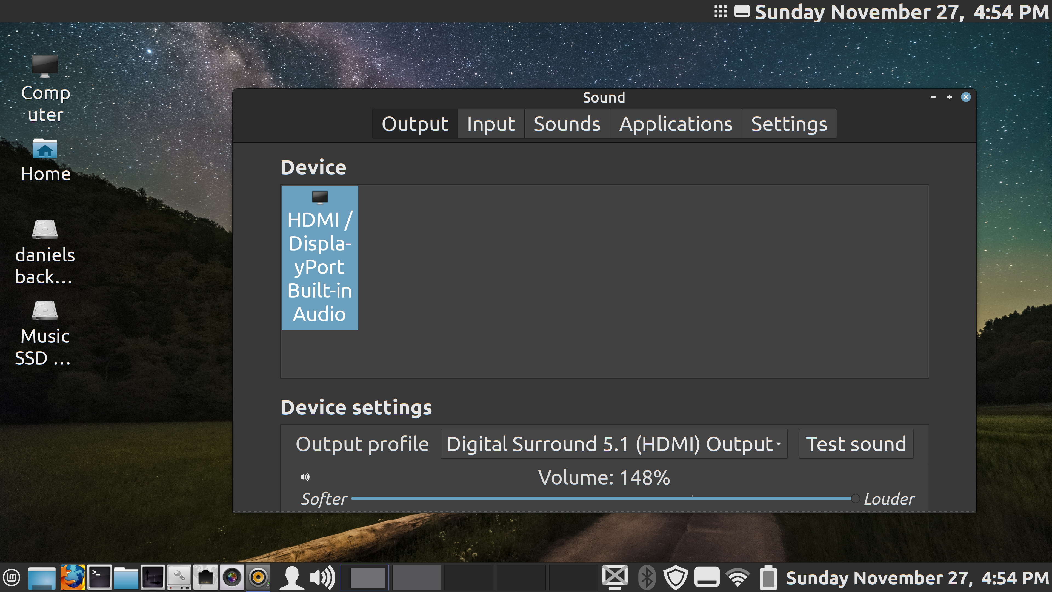Click the 'Volume: 148%' label
Viewport: 1052px width, 592px height.
[604, 477]
